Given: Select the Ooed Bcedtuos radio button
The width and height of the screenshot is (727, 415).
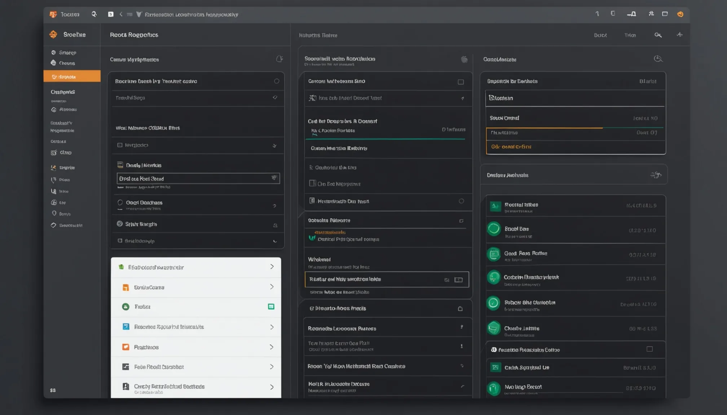Looking at the screenshot, I should tap(120, 202).
